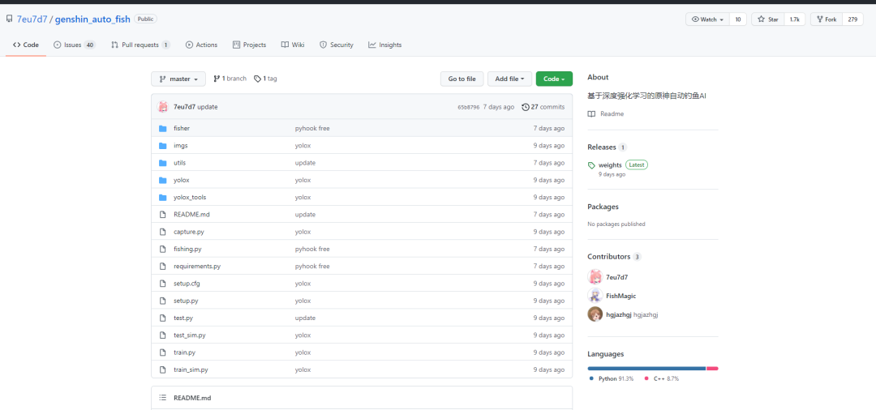Click the Contributors heading link

point(609,257)
